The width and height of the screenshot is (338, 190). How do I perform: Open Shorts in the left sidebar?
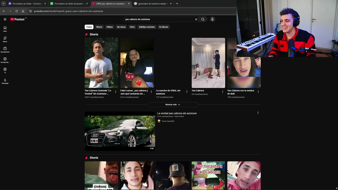(5, 39)
